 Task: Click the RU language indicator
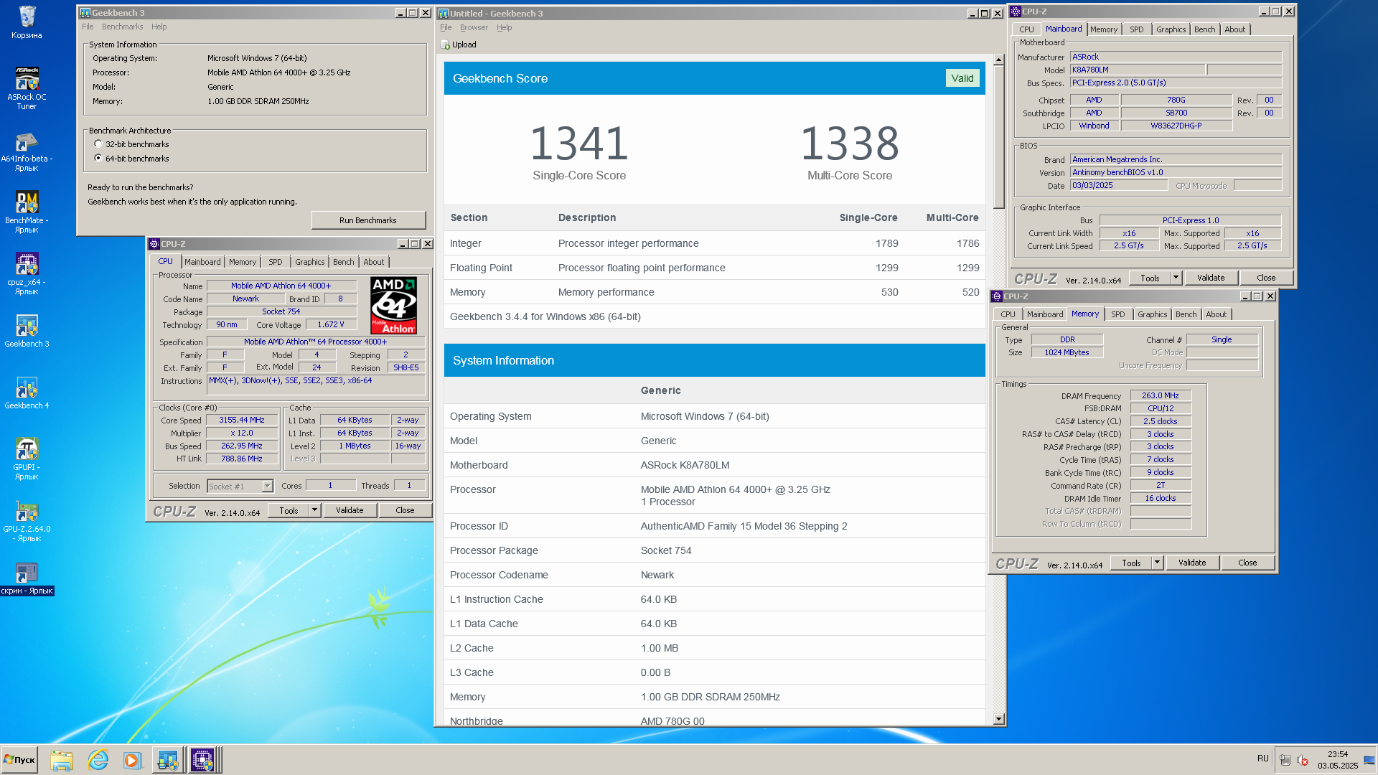tap(1263, 758)
